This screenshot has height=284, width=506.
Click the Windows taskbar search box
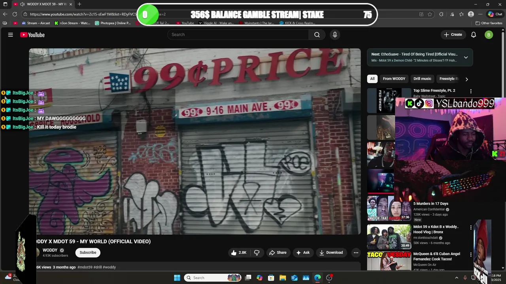click(x=213, y=278)
